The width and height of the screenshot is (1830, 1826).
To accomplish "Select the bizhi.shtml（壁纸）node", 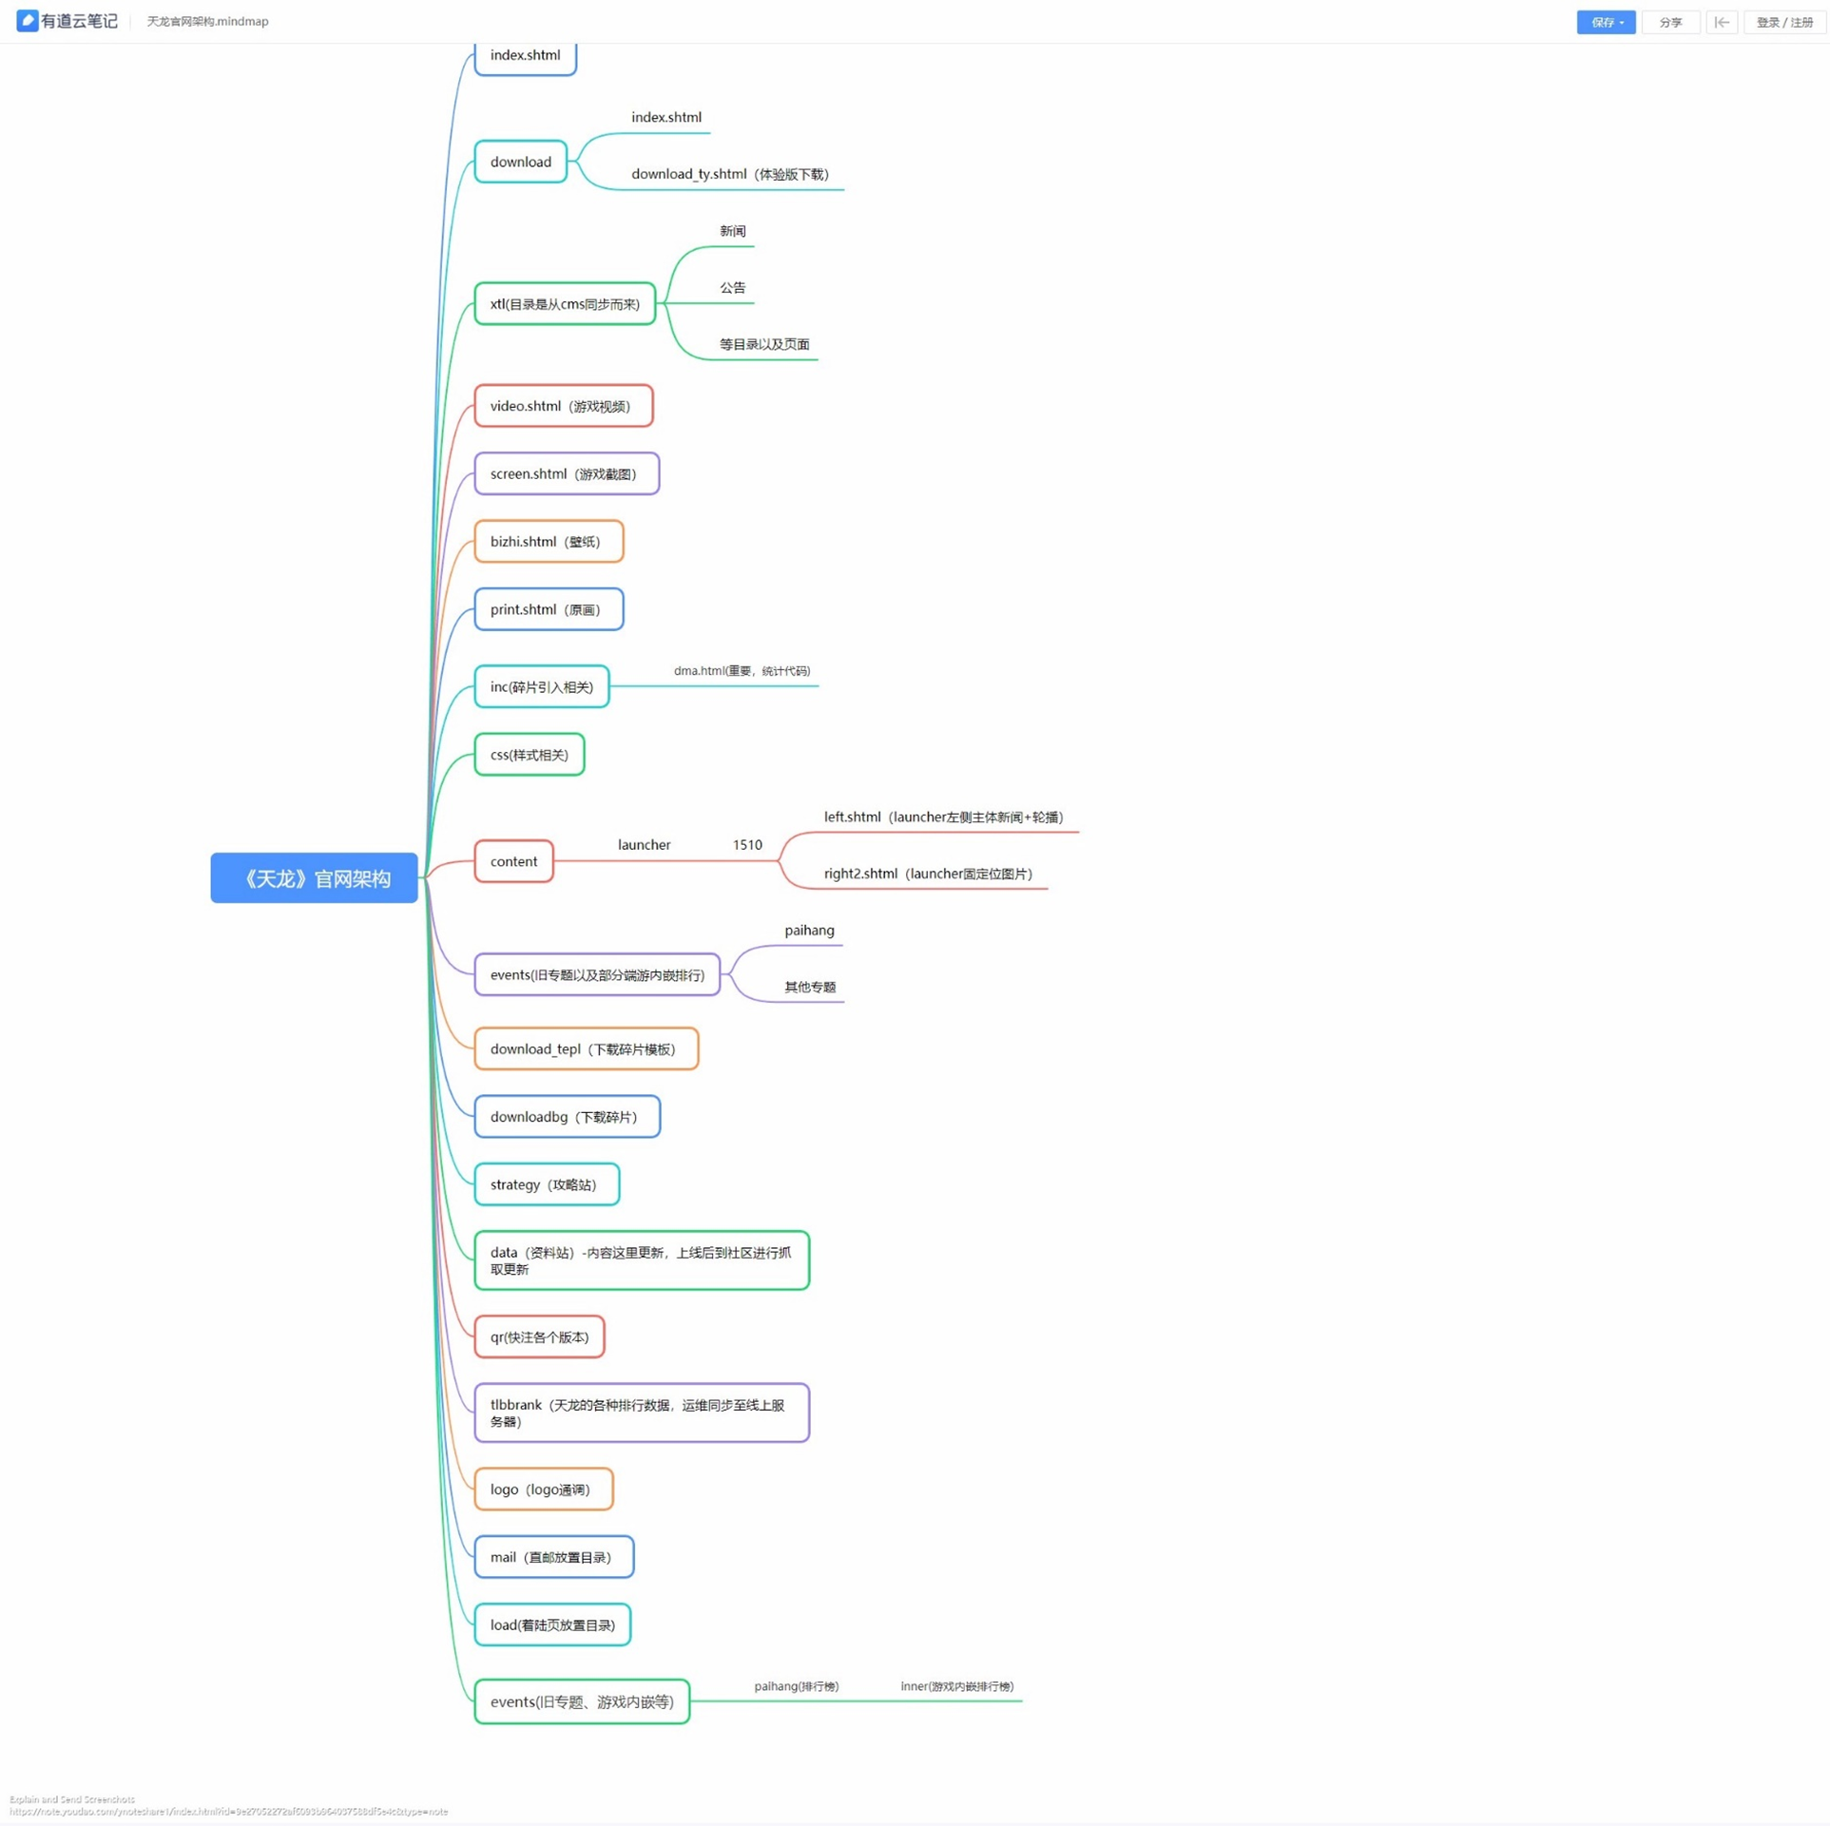I will [x=548, y=541].
